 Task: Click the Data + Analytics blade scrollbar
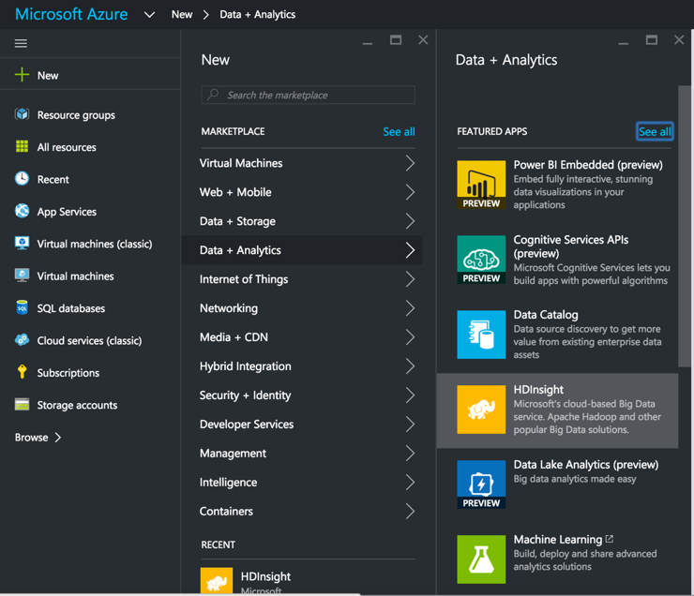(x=685, y=226)
